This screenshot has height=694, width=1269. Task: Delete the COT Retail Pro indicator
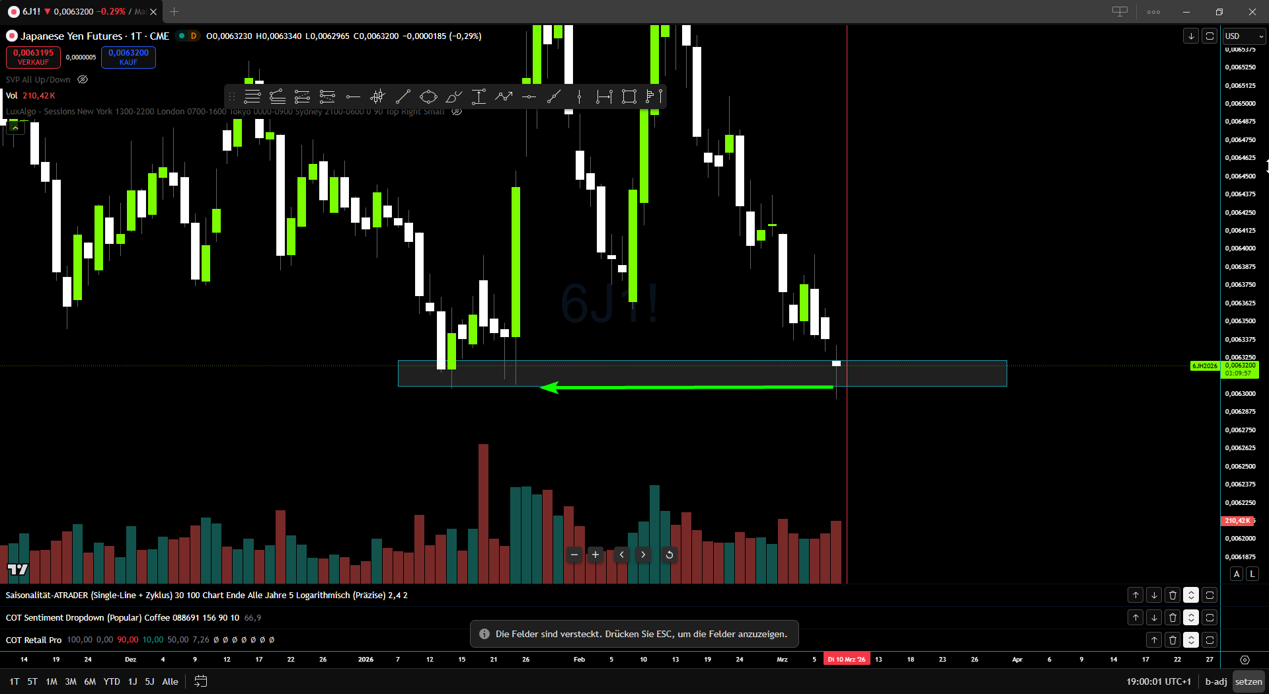[1173, 640]
